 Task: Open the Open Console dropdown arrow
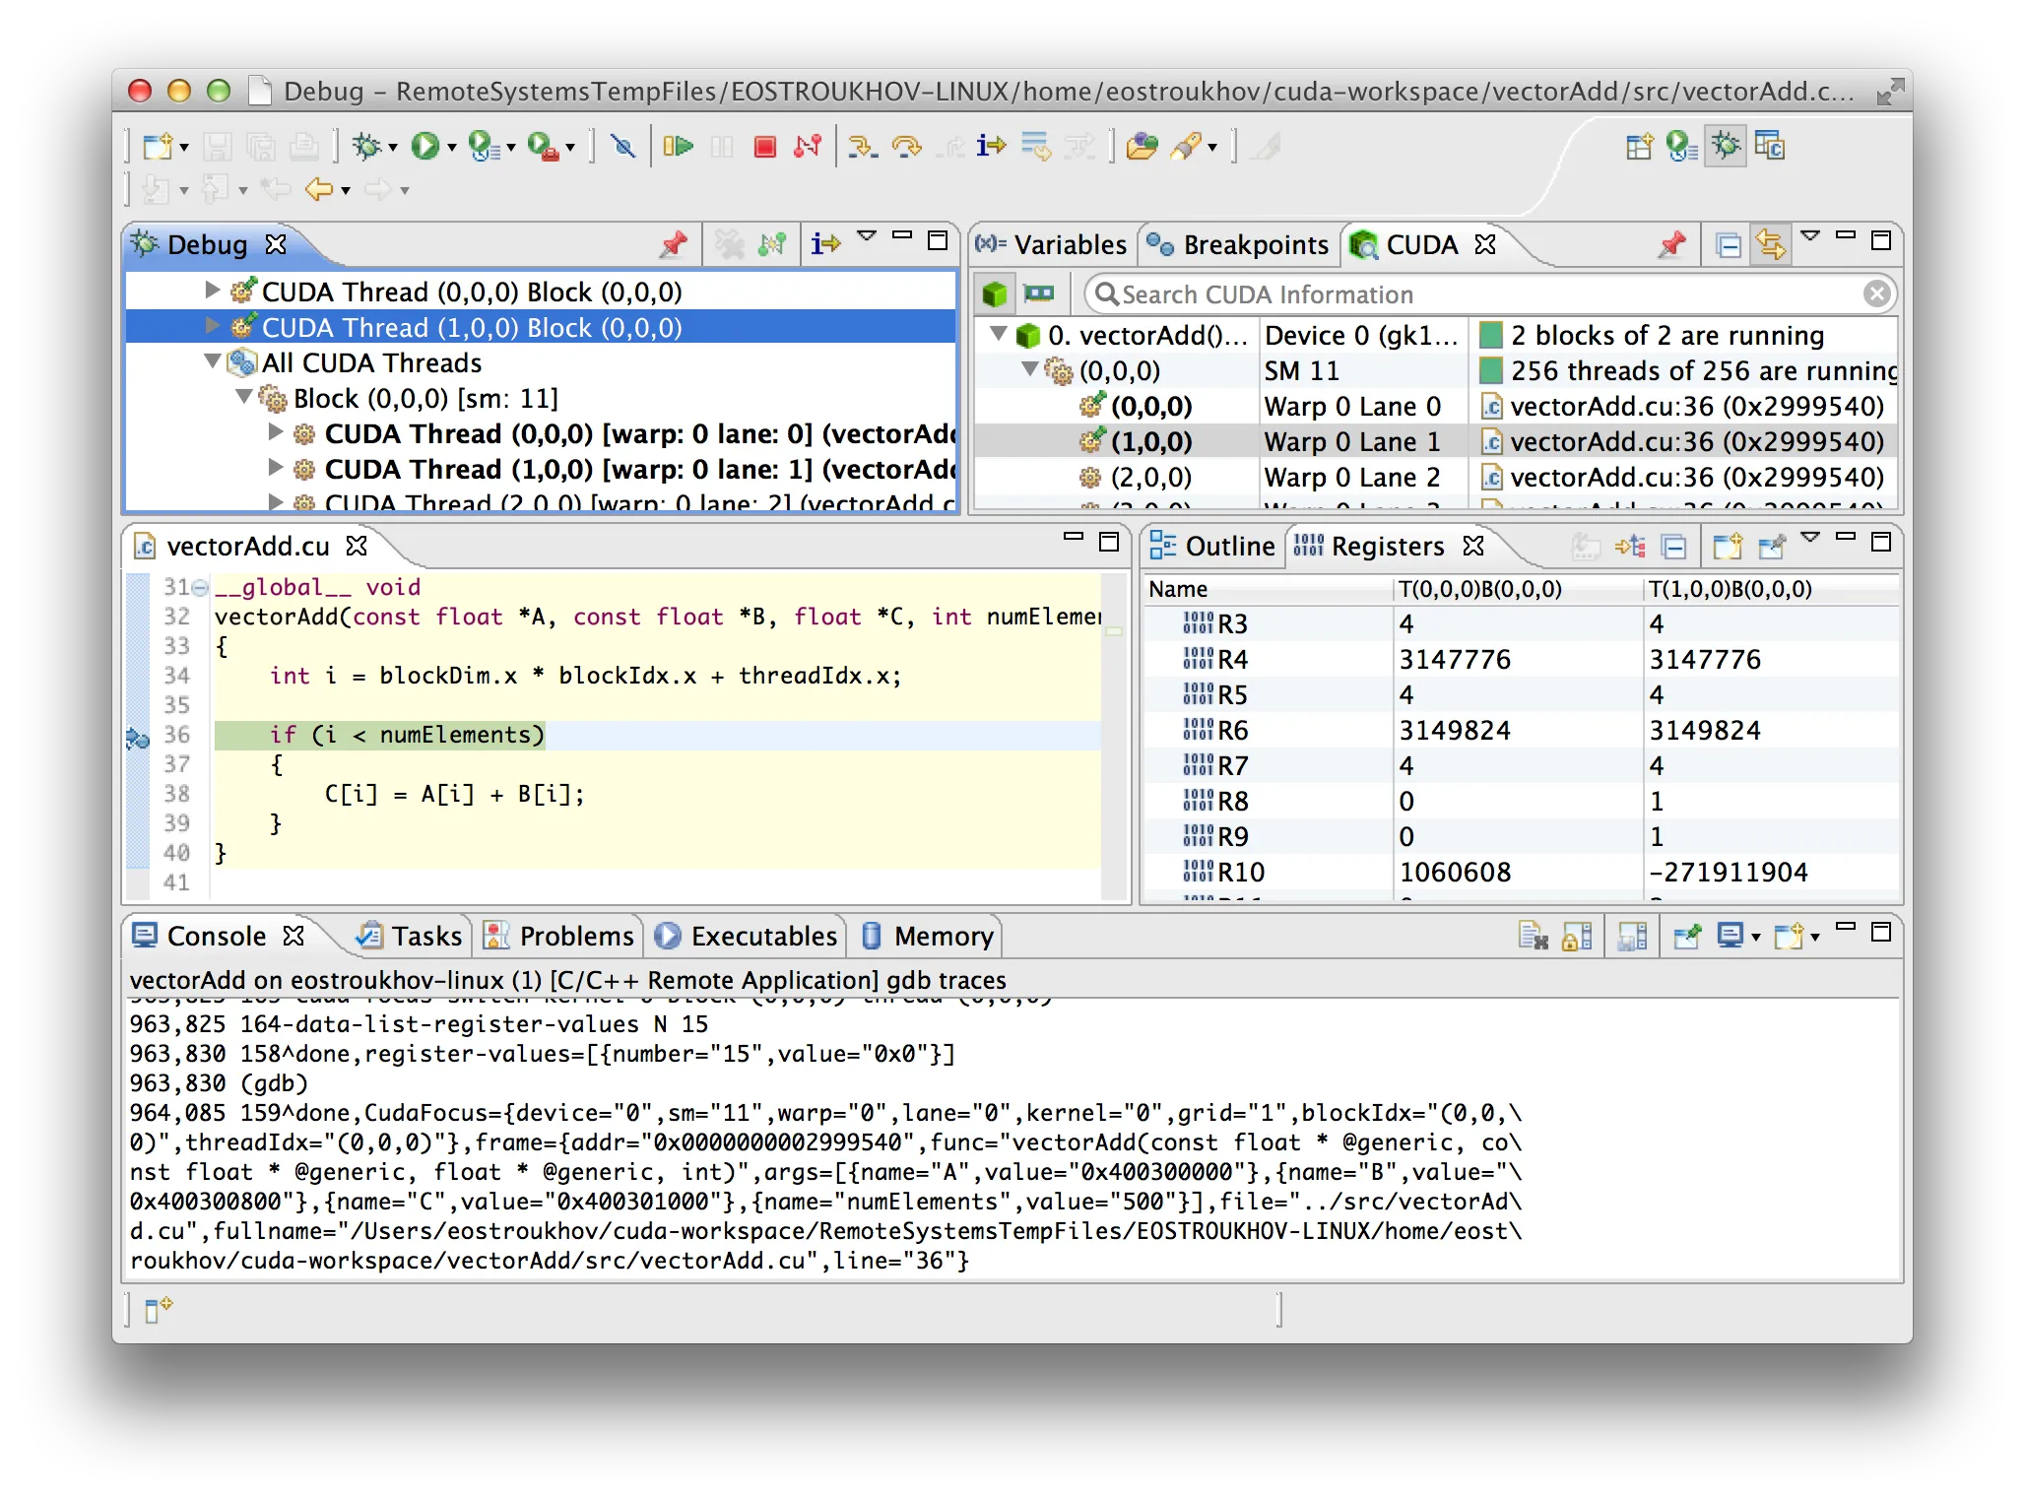click(x=1814, y=938)
